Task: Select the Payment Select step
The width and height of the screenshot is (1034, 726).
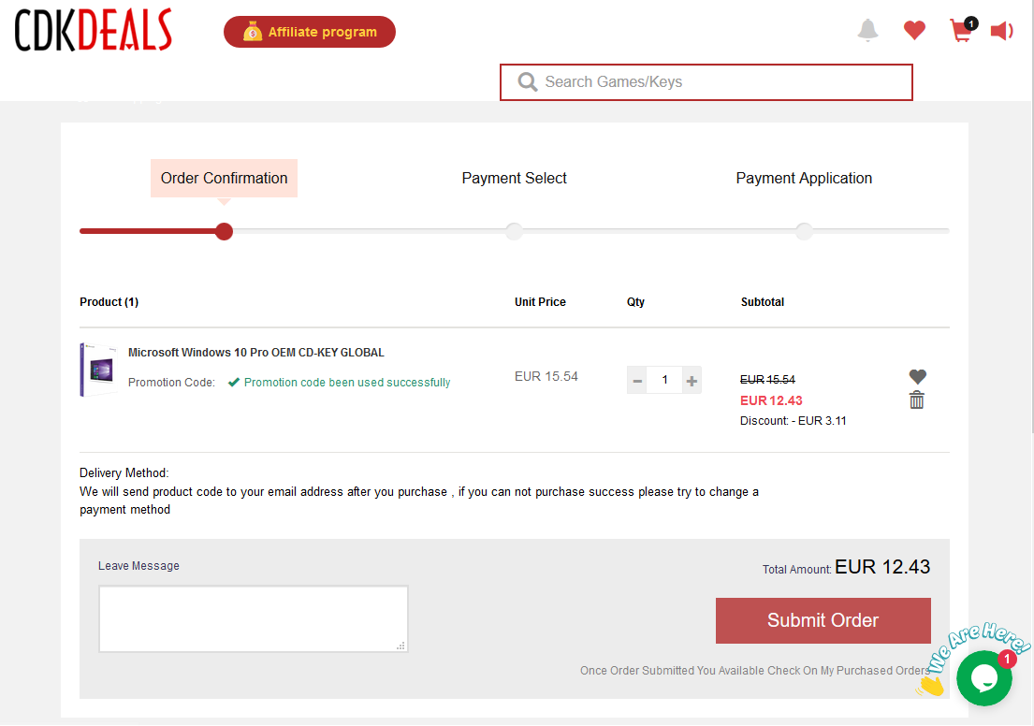Action: [x=515, y=178]
